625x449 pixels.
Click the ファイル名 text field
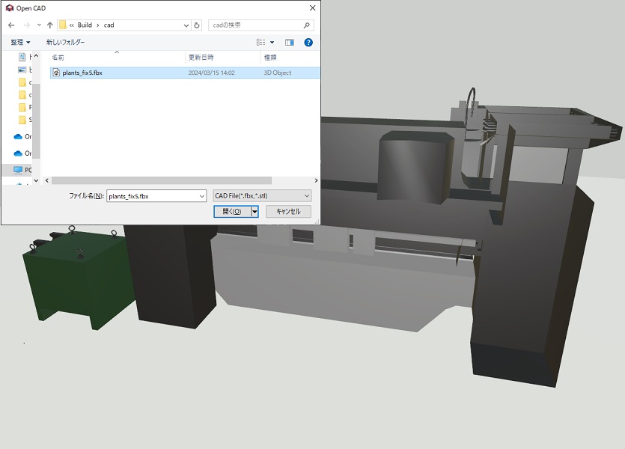(150, 196)
